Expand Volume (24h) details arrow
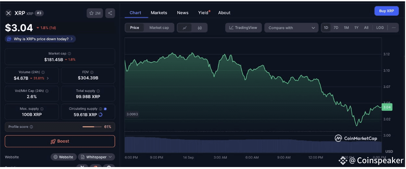Viewport: 406px width, 169px height. [x=48, y=78]
